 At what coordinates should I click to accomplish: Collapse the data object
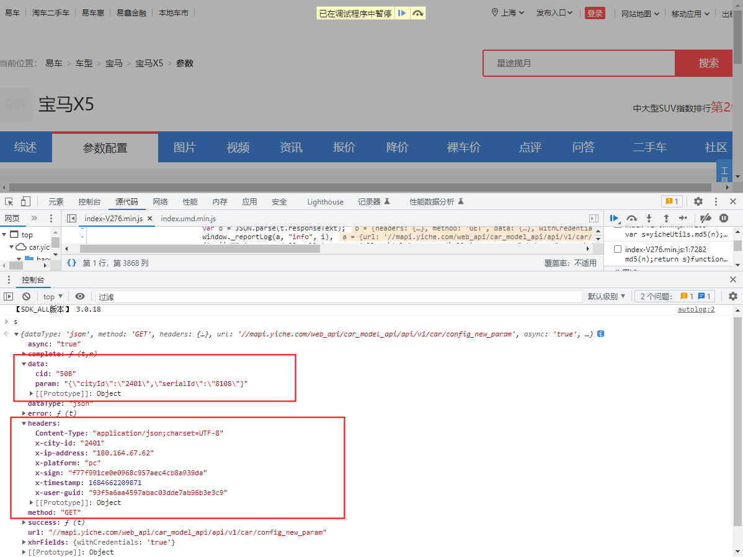24,364
